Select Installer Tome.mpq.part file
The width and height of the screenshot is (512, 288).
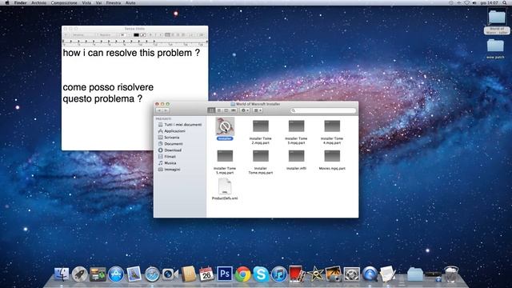(x=261, y=156)
